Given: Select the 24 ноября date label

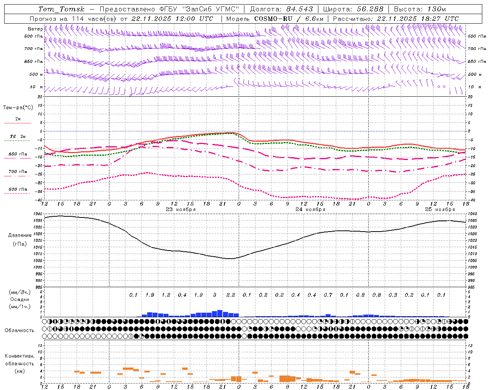Looking at the screenshot, I should pyautogui.click(x=310, y=209).
